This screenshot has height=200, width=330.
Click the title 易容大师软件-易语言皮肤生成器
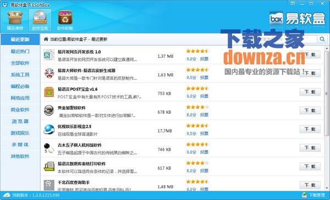[x=86, y=70]
